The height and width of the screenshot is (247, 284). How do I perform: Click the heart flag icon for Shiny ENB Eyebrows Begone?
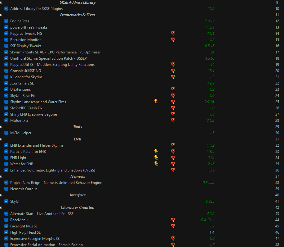pos(173,114)
